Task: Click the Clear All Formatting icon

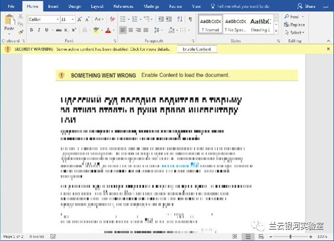Action: point(113,19)
